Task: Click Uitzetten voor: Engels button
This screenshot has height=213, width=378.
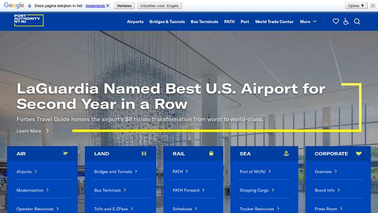Action: 159,6
